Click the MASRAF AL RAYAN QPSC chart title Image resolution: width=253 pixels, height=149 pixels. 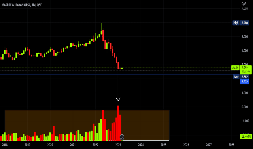coord(22,5)
